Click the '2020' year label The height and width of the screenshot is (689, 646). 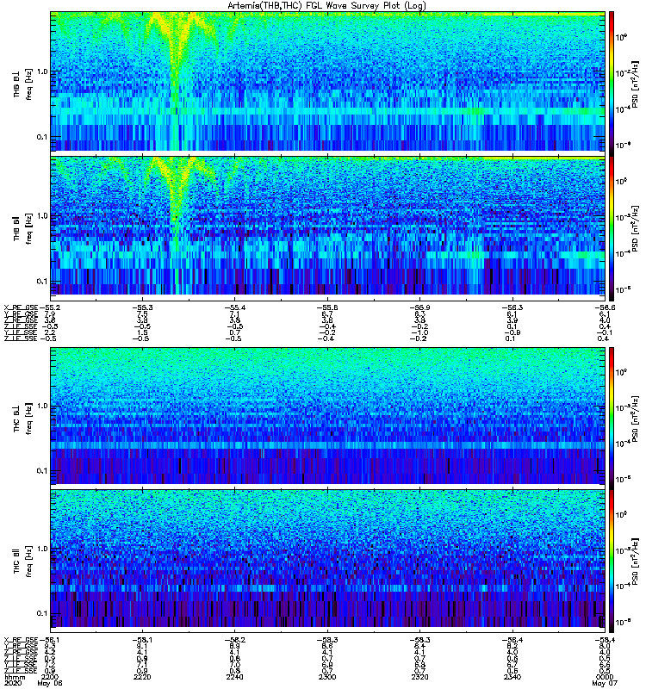click(13, 684)
